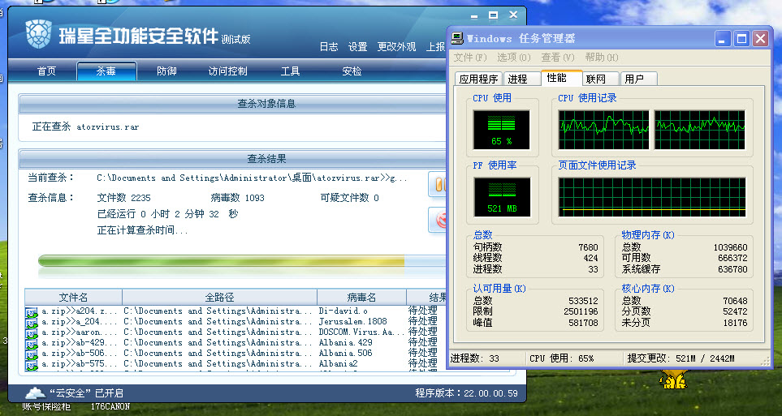Screen dimensions: 782x416
Task: Click the 上报 report link
Action: tap(435, 47)
